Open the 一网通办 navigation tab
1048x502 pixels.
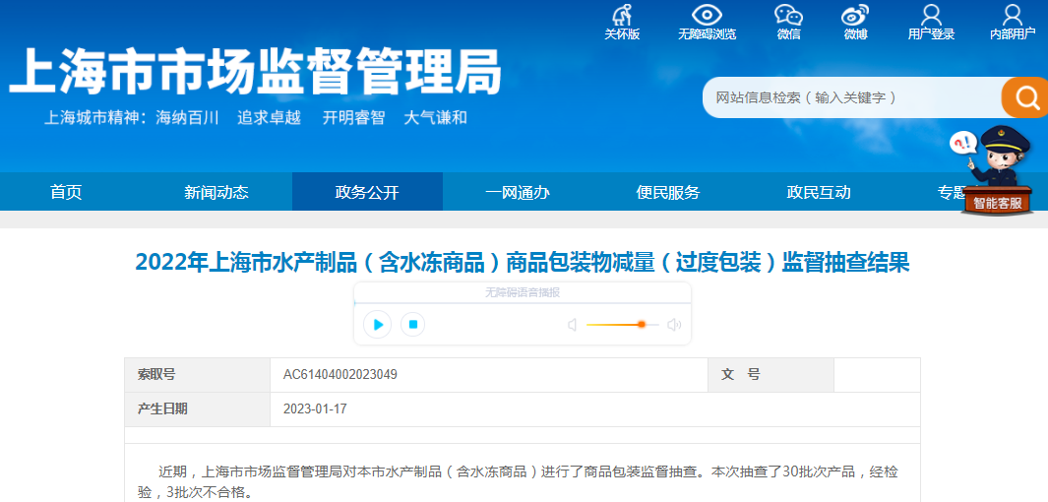point(518,193)
